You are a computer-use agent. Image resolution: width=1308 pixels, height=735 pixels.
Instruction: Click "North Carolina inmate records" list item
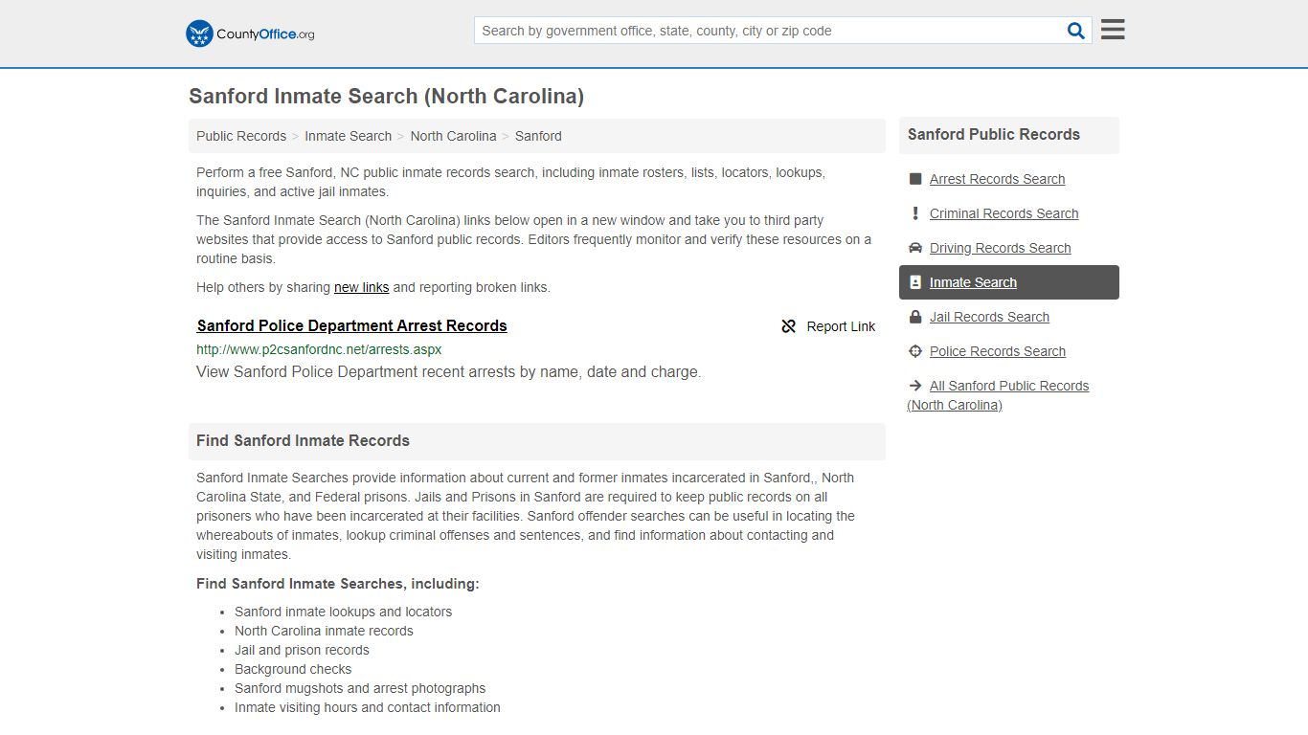point(324,631)
